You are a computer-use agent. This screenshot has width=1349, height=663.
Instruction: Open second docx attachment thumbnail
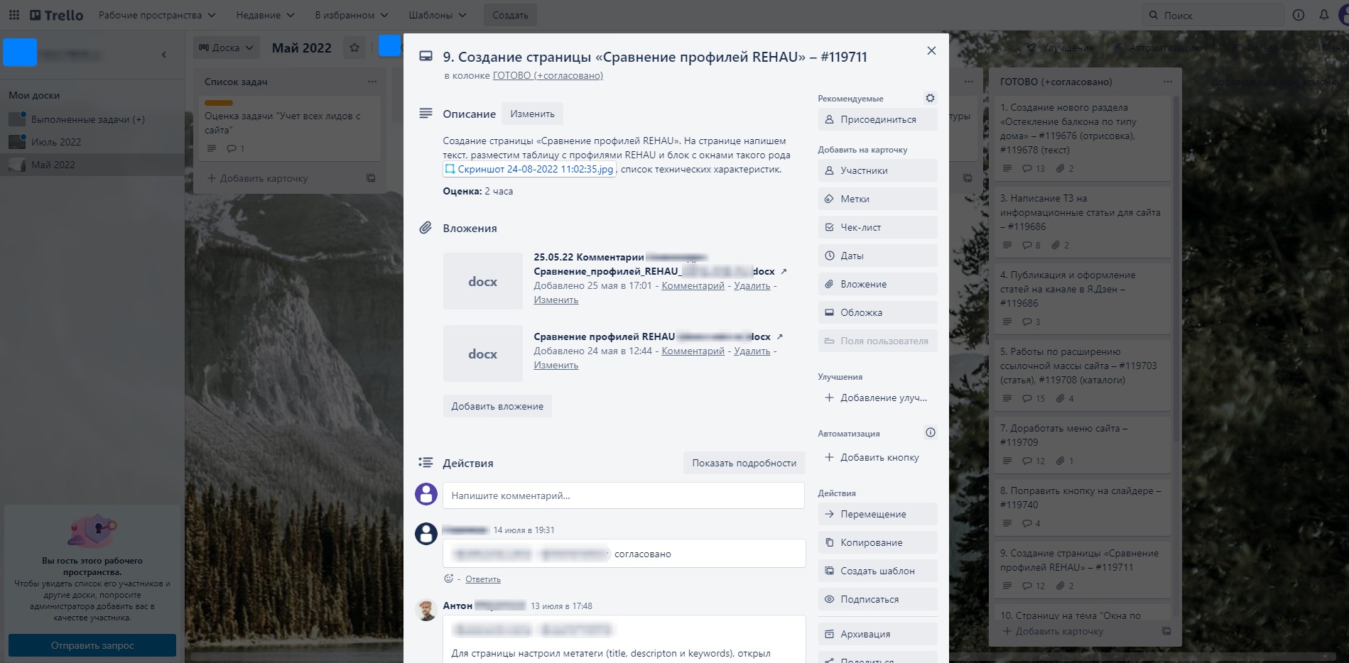point(482,354)
